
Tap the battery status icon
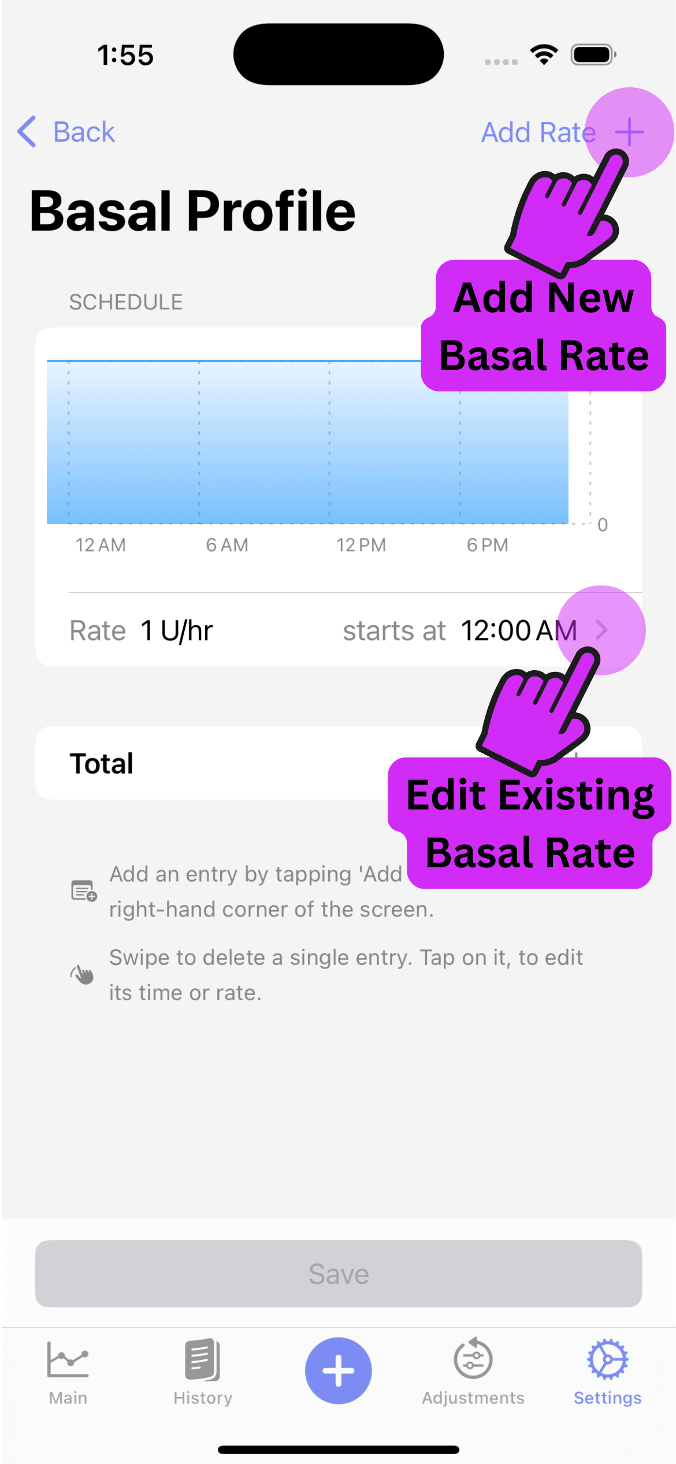593,55
